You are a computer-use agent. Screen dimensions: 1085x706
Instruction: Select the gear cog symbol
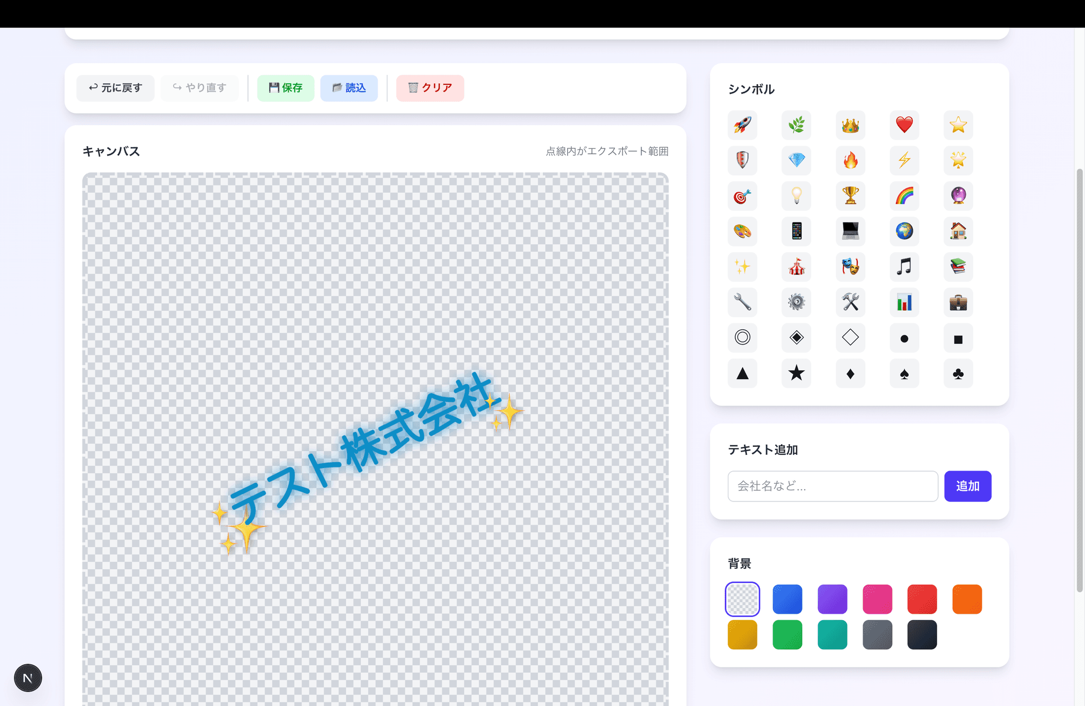pos(796,302)
